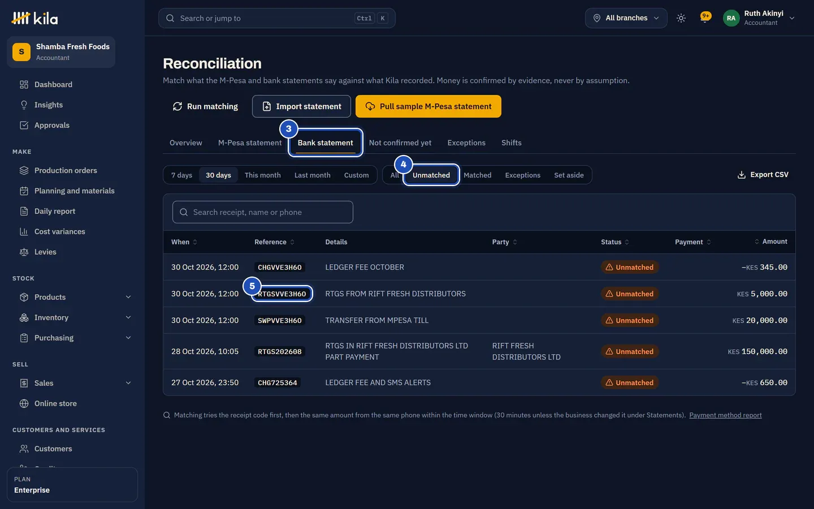Sort the table by Amount column
Viewport: 814px width, 509px height.
point(771,242)
